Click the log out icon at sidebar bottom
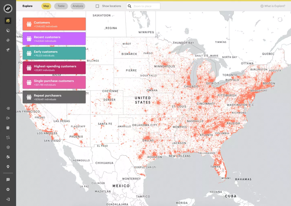 click(8, 199)
